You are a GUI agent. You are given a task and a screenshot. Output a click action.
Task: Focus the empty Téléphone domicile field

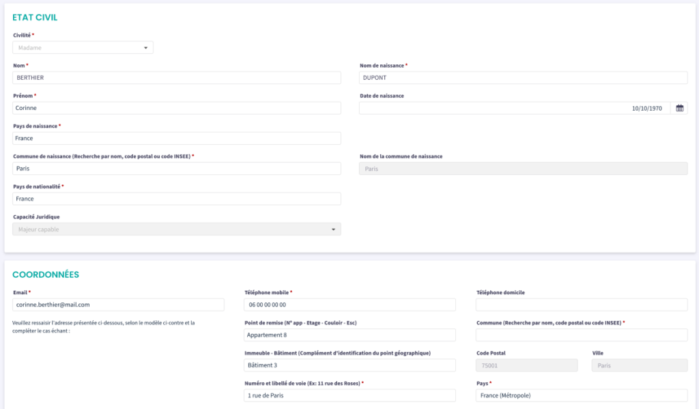pyautogui.click(x=581, y=305)
